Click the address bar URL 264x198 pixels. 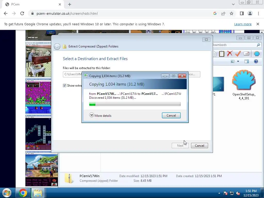pyautogui.click(x=67, y=13)
